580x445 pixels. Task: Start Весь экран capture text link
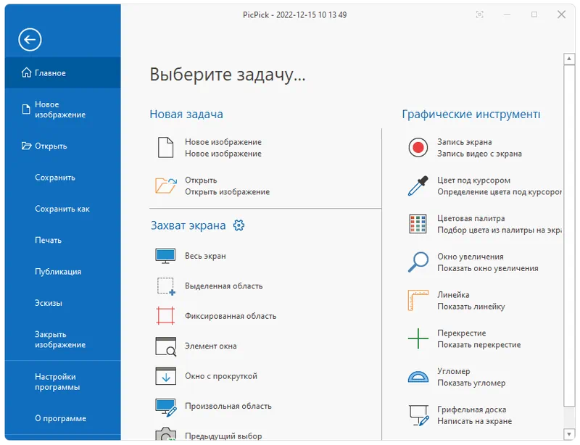pyautogui.click(x=205, y=256)
